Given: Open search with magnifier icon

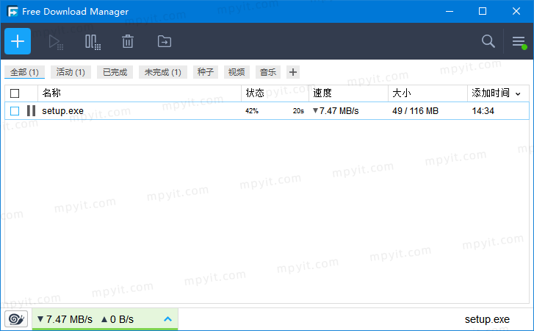Looking at the screenshot, I should click(x=488, y=41).
